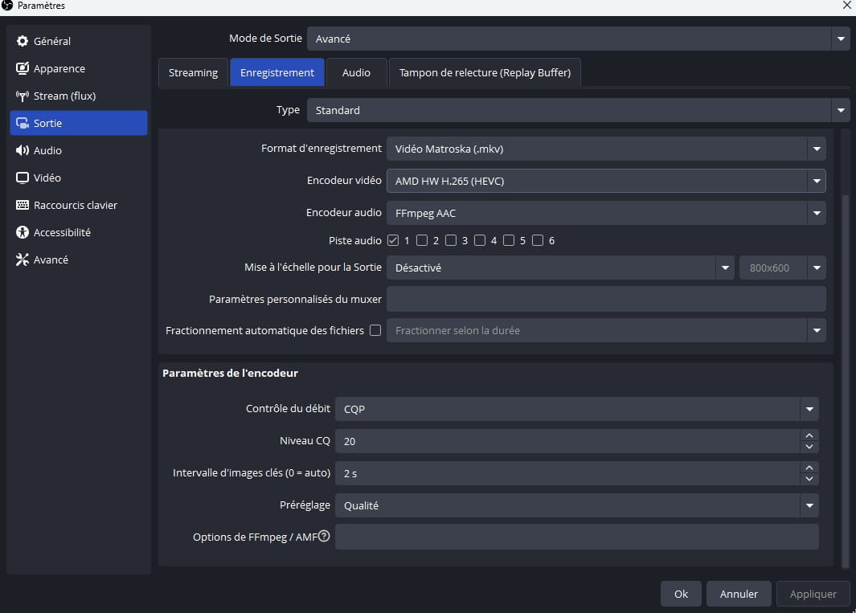Open the Raccourcis clavier settings category
Image resolution: width=856 pixels, height=613 pixels.
[79, 205]
